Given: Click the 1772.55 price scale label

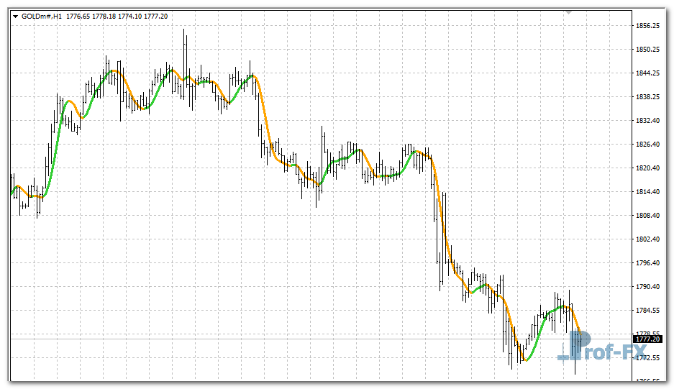Looking at the screenshot, I should pos(648,358).
